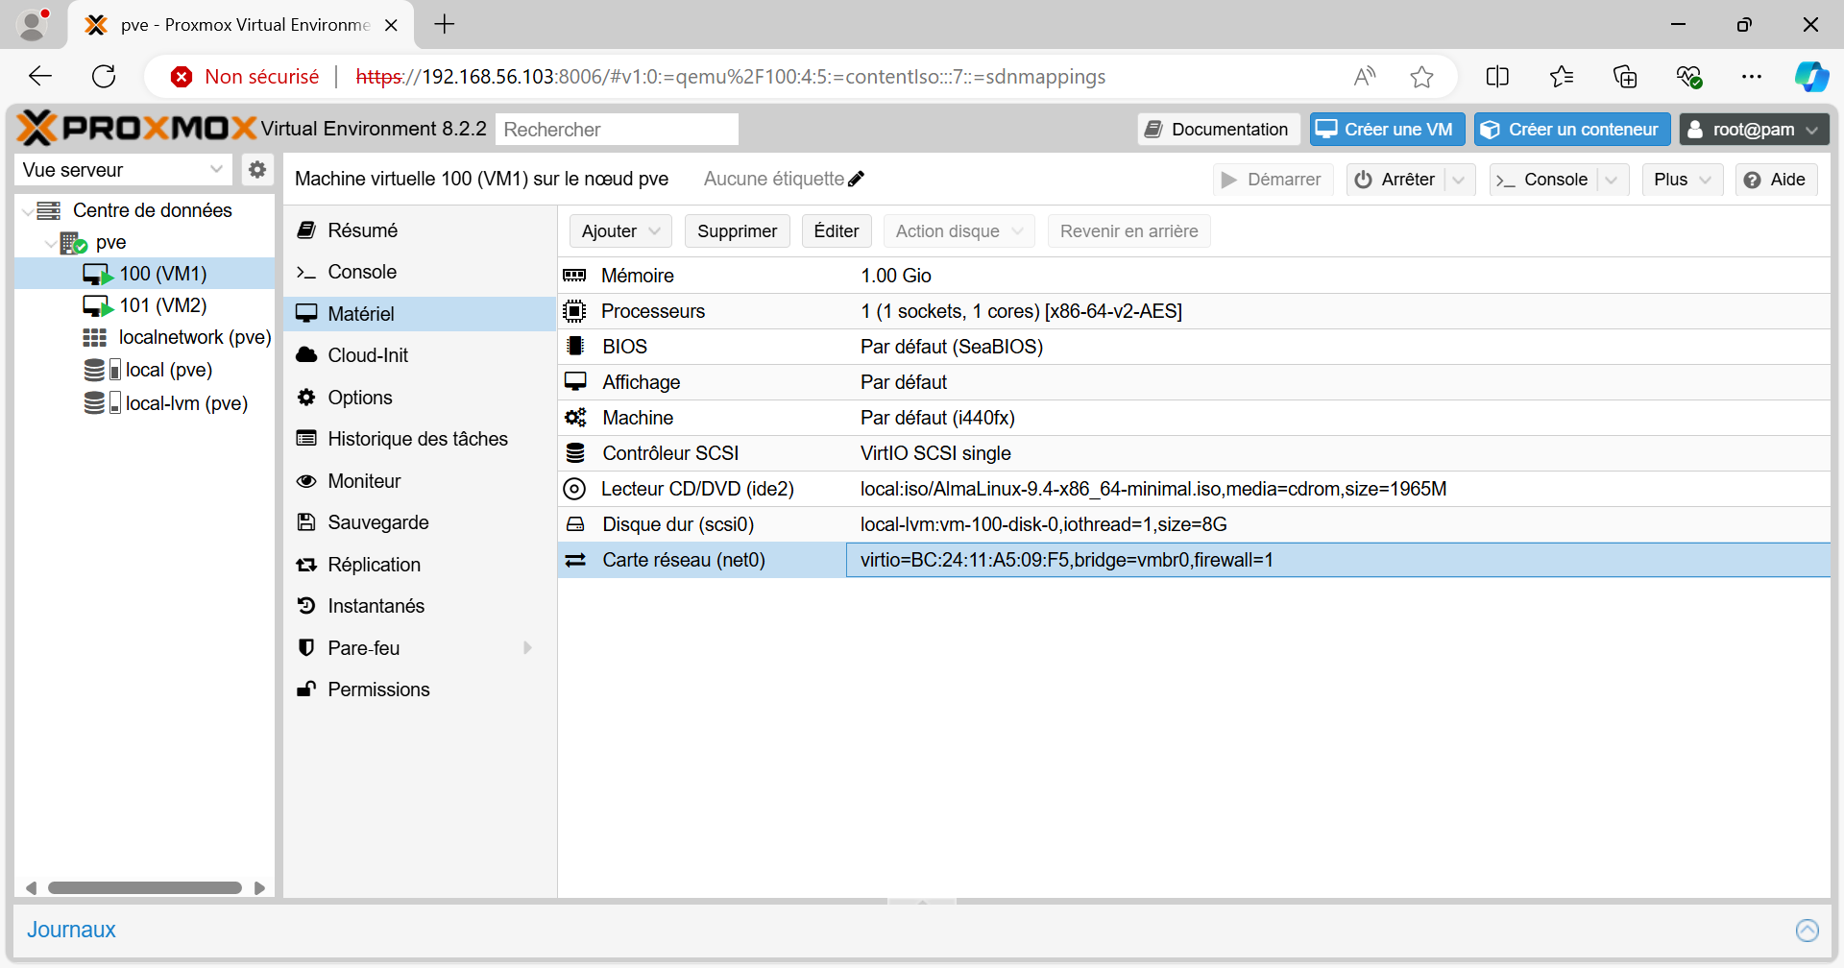1844x968 pixels.
Task: Click Créer un conteneur button
Action: [1571, 130]
